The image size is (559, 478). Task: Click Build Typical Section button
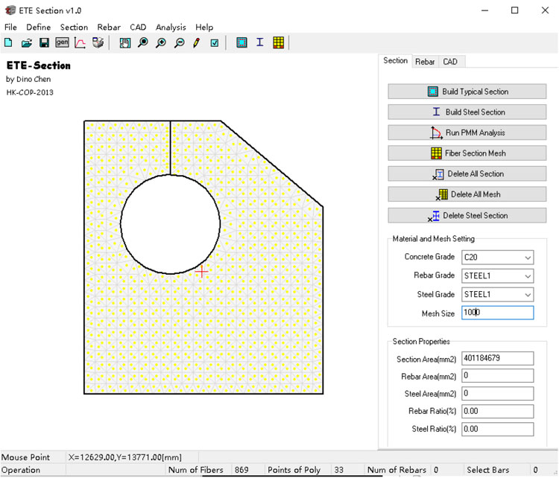point(467,92)
